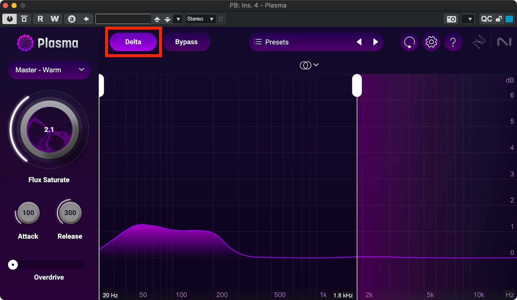Open the Presets list menu

pos(271,42)
